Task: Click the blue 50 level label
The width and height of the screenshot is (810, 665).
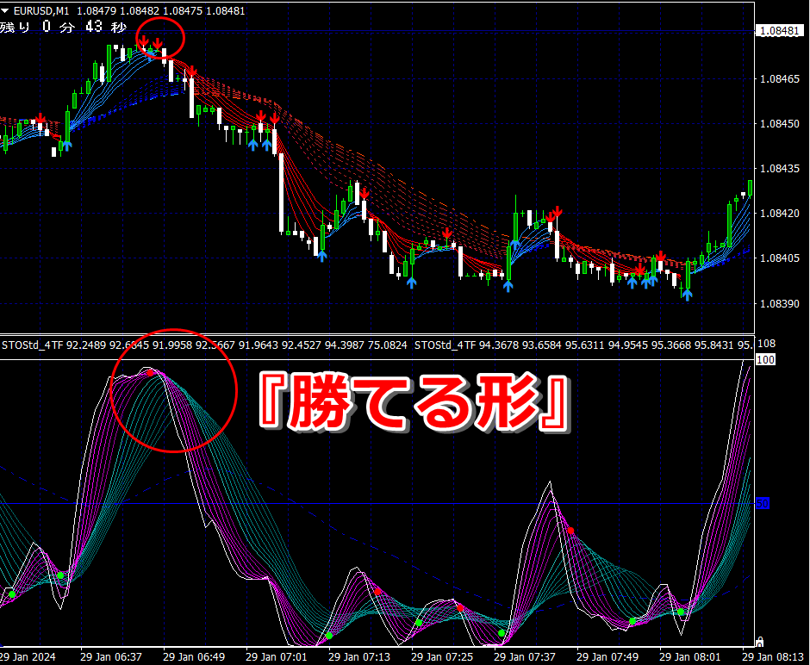Action: tap(763, 503)
